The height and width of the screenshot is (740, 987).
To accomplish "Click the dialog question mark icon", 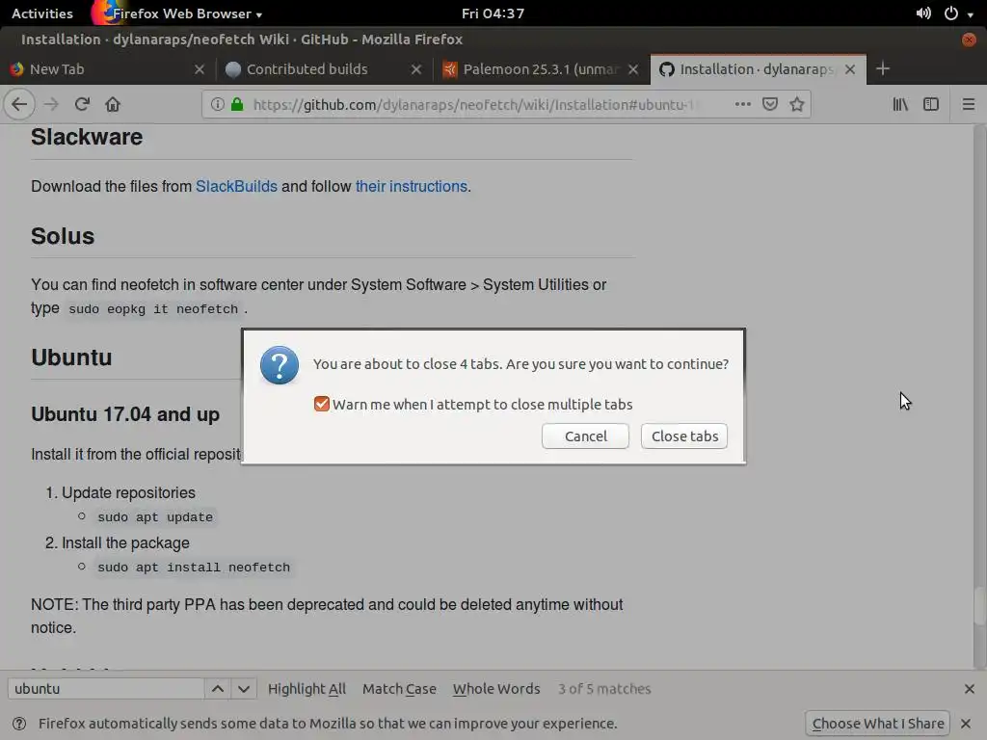I will point(280,365).
